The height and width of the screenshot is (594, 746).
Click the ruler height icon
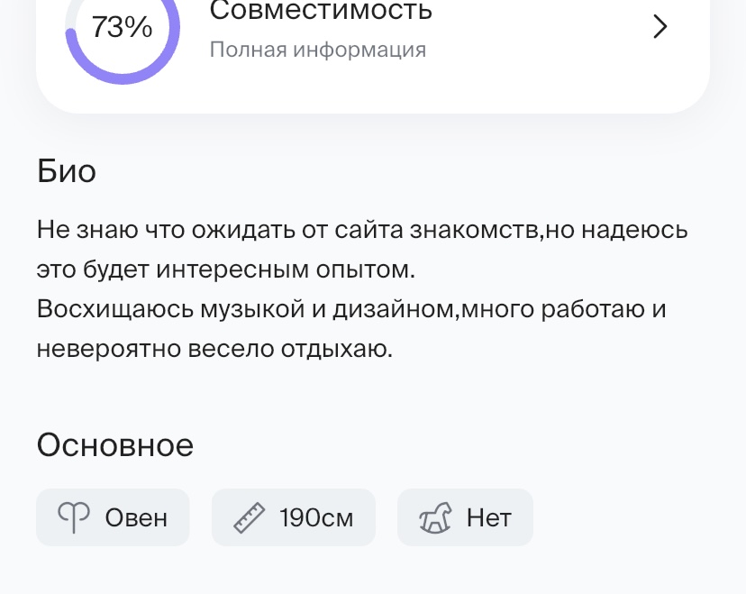tap(250, 518)
